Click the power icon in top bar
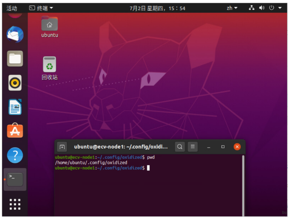The height and width of the screenshot is (219, 290). click(272, 8)
